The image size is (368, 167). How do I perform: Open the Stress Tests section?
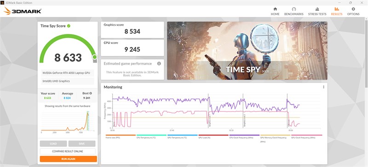point(317,11)
